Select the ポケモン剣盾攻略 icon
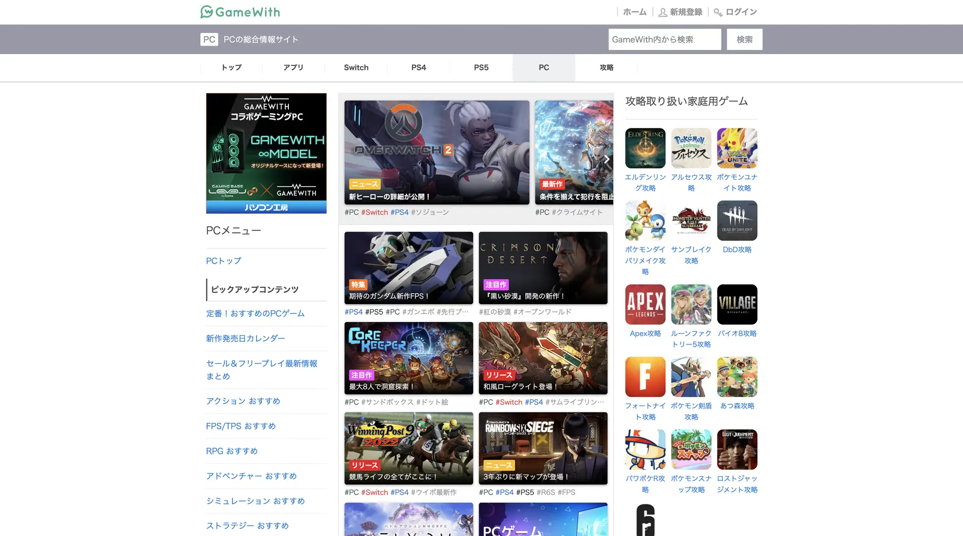The width and height of the screenshot is (963, 536). (x=691, y=376)
